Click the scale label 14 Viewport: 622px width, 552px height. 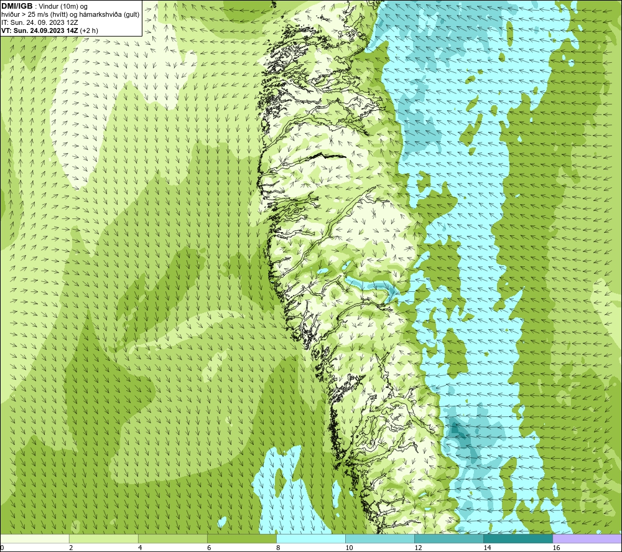487,548
